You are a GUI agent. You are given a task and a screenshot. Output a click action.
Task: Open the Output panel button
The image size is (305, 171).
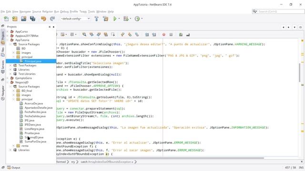click(14, 168)
